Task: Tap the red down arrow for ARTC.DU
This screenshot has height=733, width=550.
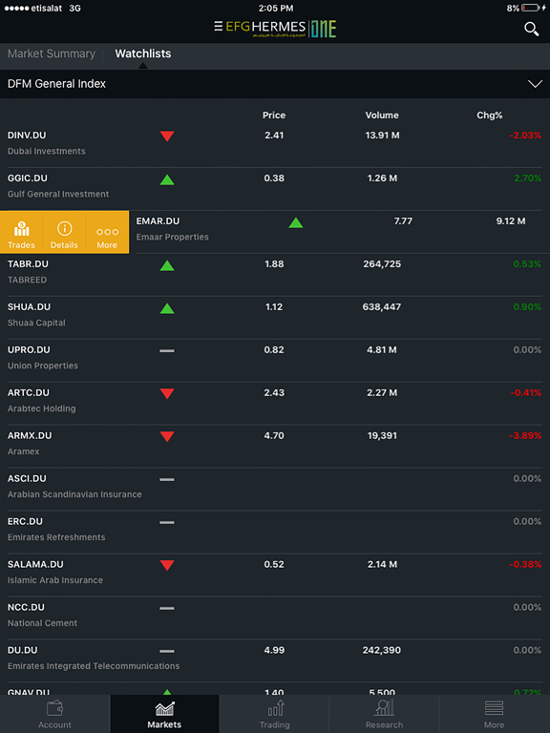Action: click(x=167, y=393)
